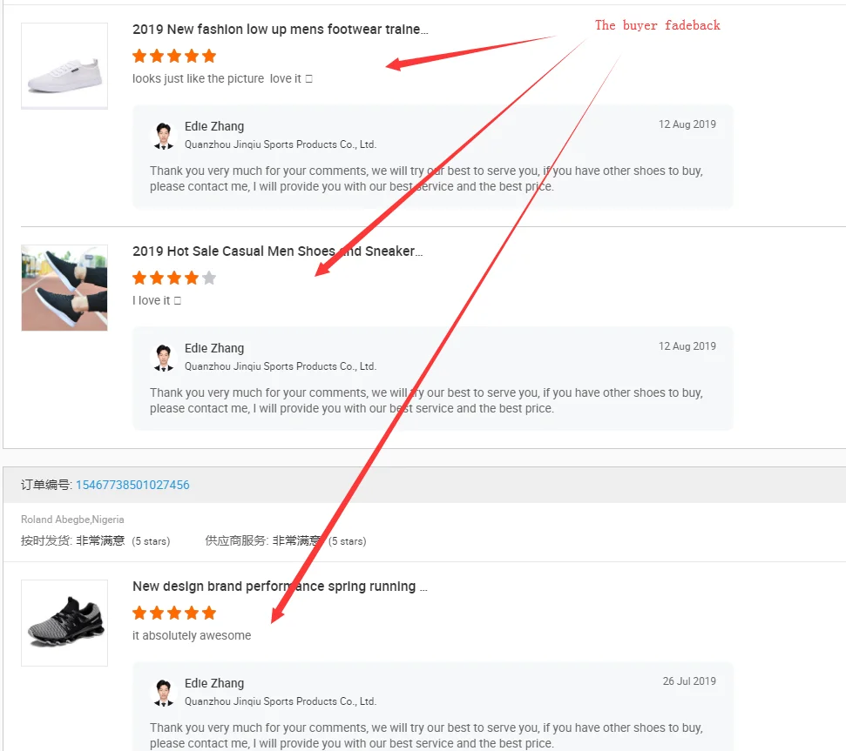Click the star rating above 'it absolutely awesome'
The image size is (846, 751).
click(x=174, y=614)
